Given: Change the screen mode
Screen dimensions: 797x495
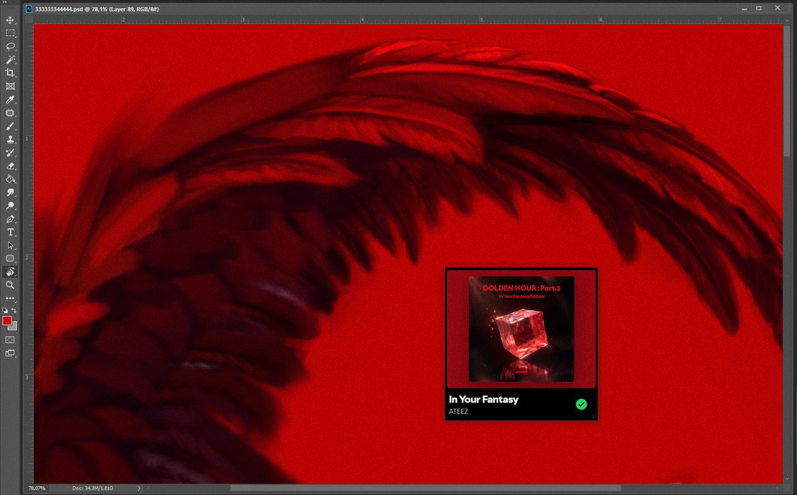Looking at the screenshot, I should pos(10,353).
